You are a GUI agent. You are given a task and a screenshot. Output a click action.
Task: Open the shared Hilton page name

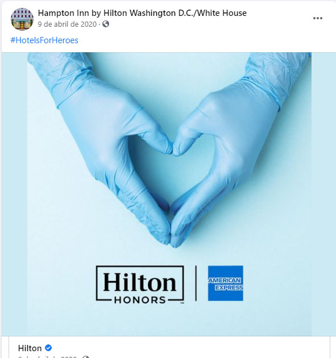[x=30, y=348]
